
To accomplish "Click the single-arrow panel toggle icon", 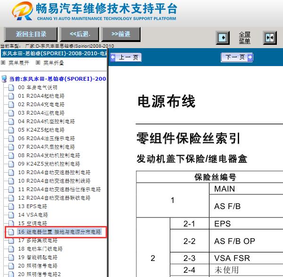I will tap(223, 38).
